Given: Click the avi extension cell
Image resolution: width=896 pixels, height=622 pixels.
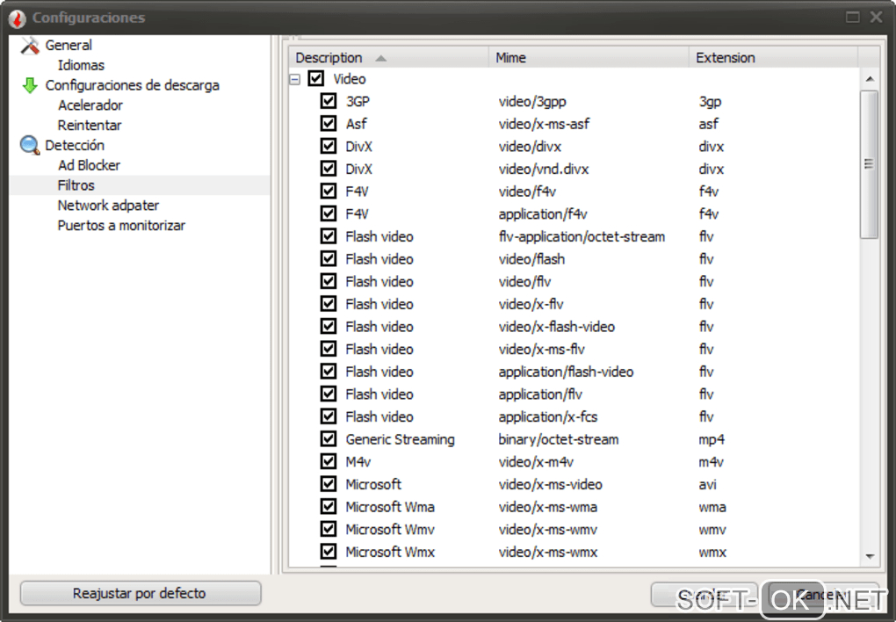Looking at the screenshot, I should click(x=707, y=485).
